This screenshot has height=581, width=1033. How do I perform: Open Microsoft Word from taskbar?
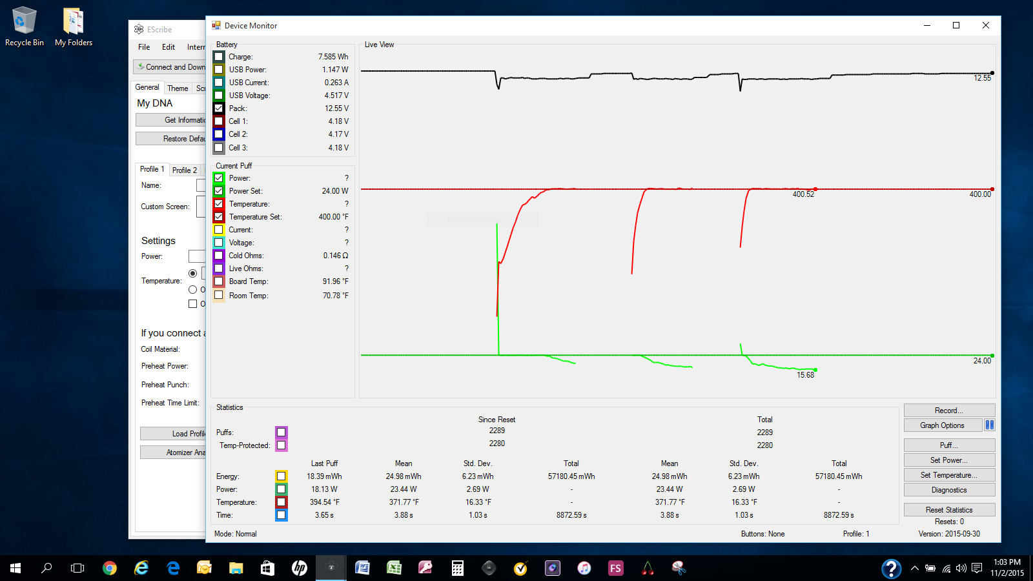point(362,568)
